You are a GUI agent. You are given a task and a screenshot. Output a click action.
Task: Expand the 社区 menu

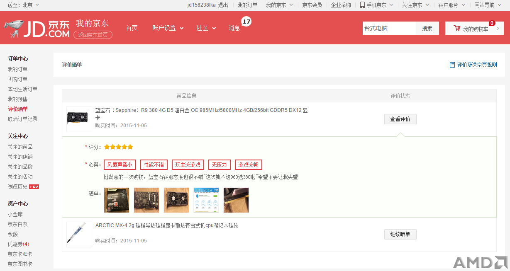(x=206, y=28)
